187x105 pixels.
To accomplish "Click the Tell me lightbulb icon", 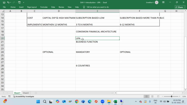I will coord(84,7).
